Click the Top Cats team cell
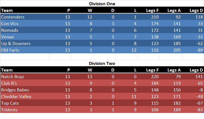The height and width of the screenshot is (119, 204). pos(10,103)
